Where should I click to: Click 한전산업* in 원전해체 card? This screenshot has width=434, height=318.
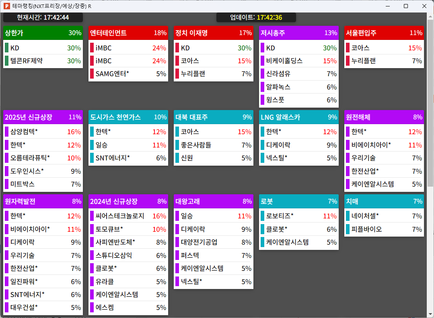pos(384,171)
